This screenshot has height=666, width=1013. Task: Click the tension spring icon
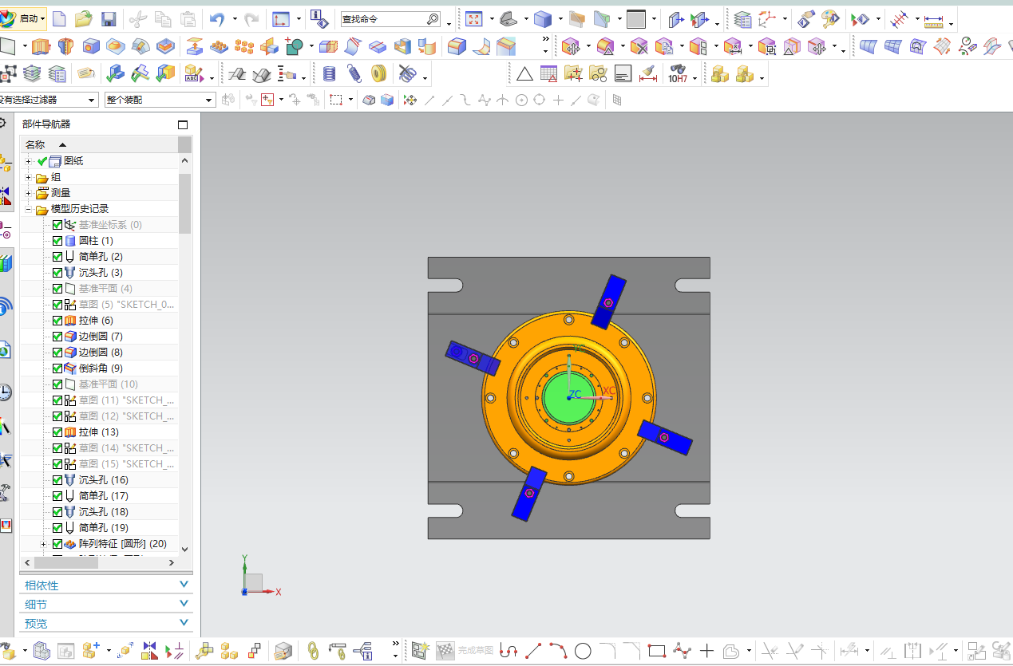[x=354, y=74]
